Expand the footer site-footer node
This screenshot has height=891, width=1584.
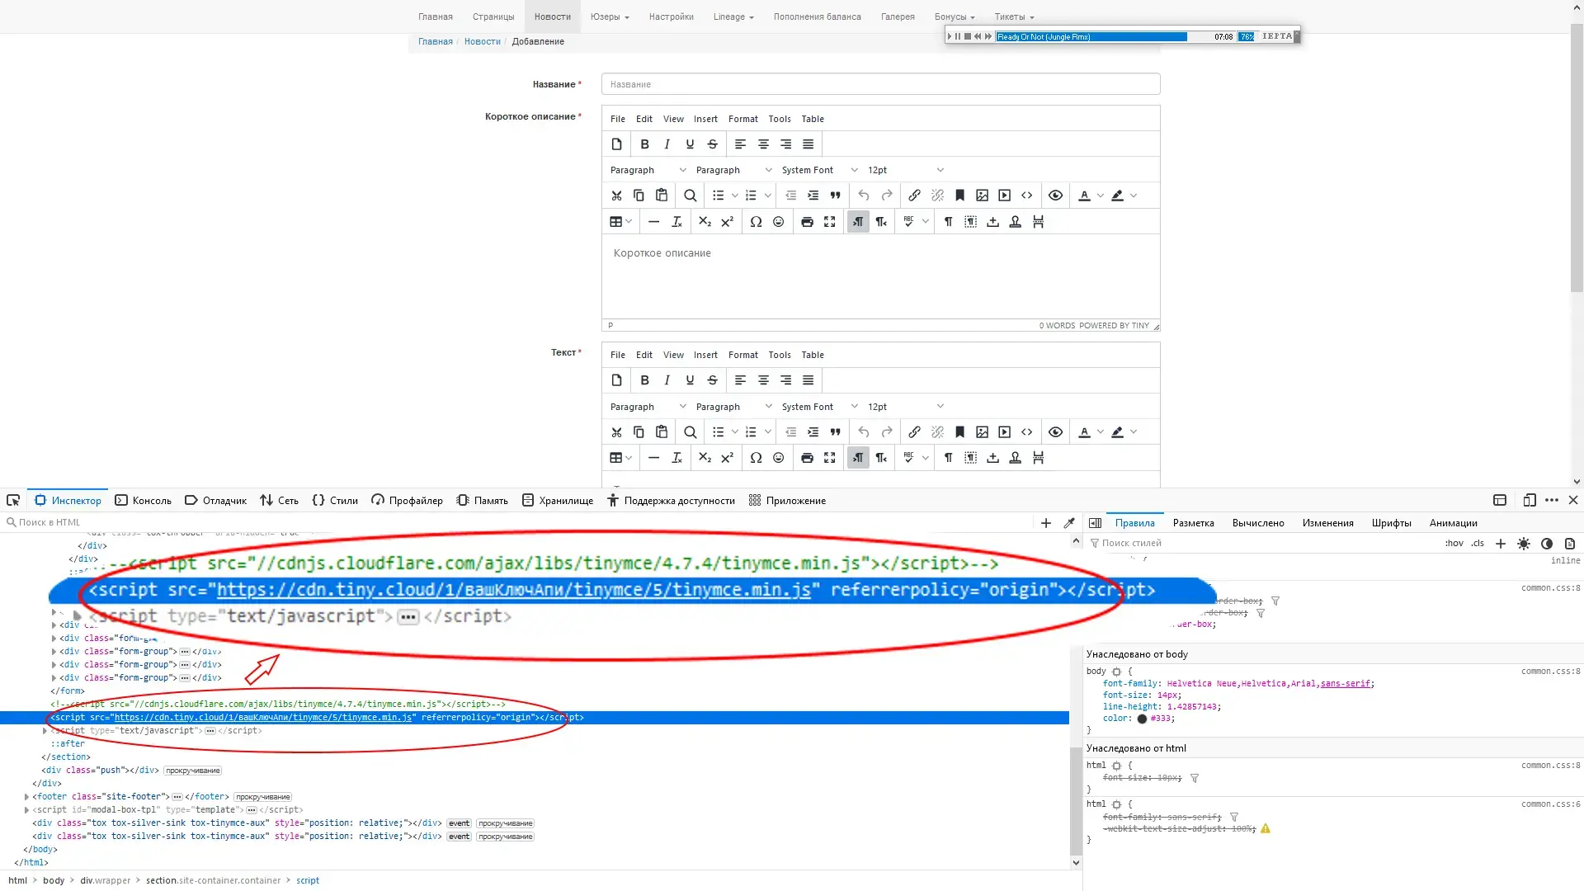point(26,797)
